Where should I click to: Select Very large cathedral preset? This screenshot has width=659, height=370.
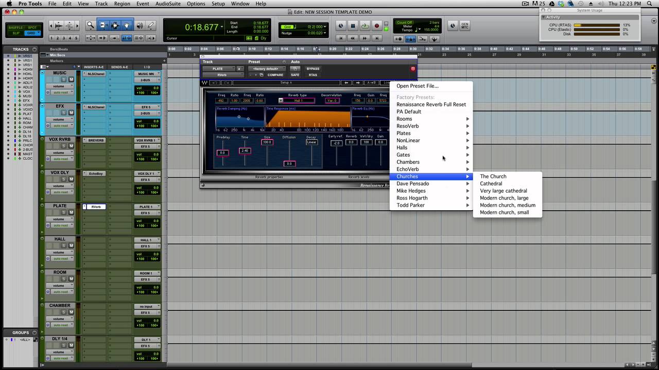(504, 191)
